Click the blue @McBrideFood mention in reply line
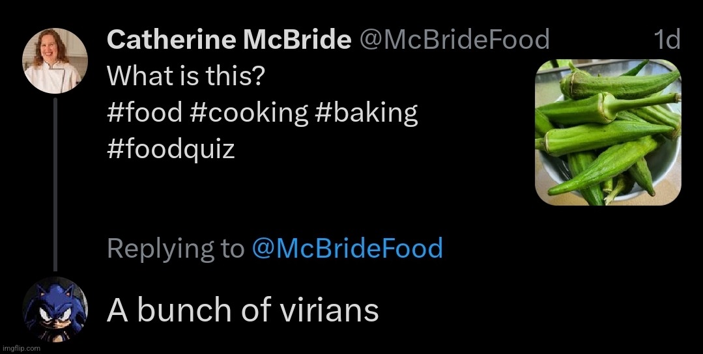The image size is (703, 354). [347, 248]
